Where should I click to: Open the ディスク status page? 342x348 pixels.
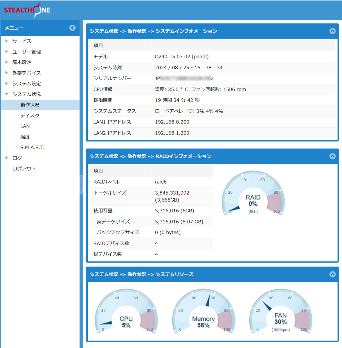pyautogui.click(x=30, y=115)
